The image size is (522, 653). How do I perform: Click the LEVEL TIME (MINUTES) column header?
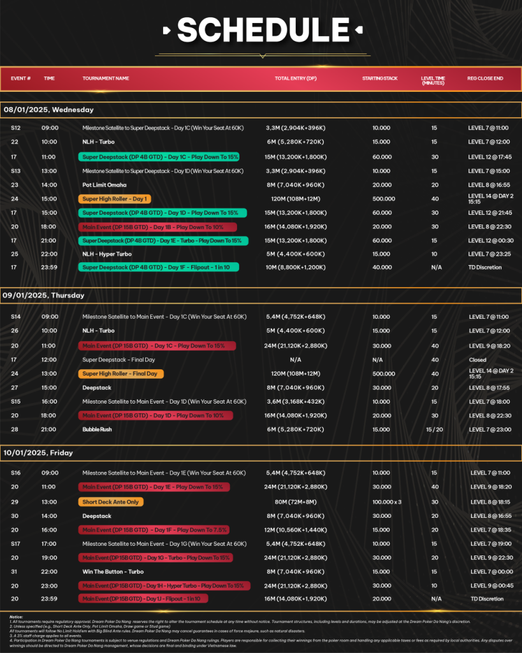pos(433,80)
